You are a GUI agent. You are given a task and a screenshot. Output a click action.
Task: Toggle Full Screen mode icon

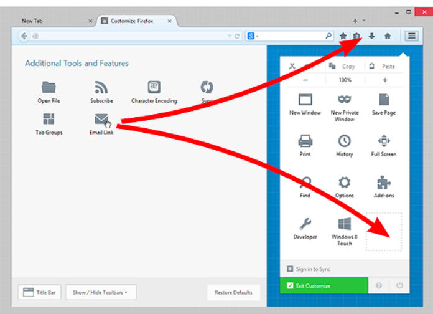pyautogui.click(x=384, y=141)
